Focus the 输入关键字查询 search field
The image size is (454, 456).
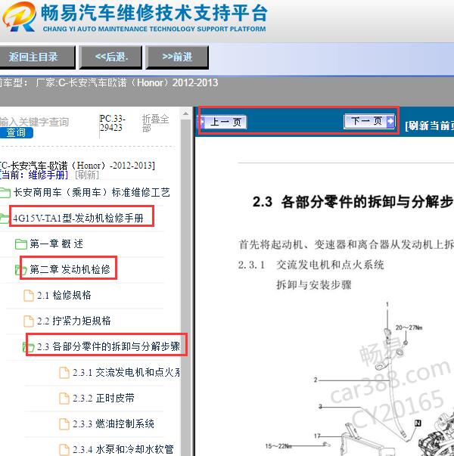pos(34,122)
